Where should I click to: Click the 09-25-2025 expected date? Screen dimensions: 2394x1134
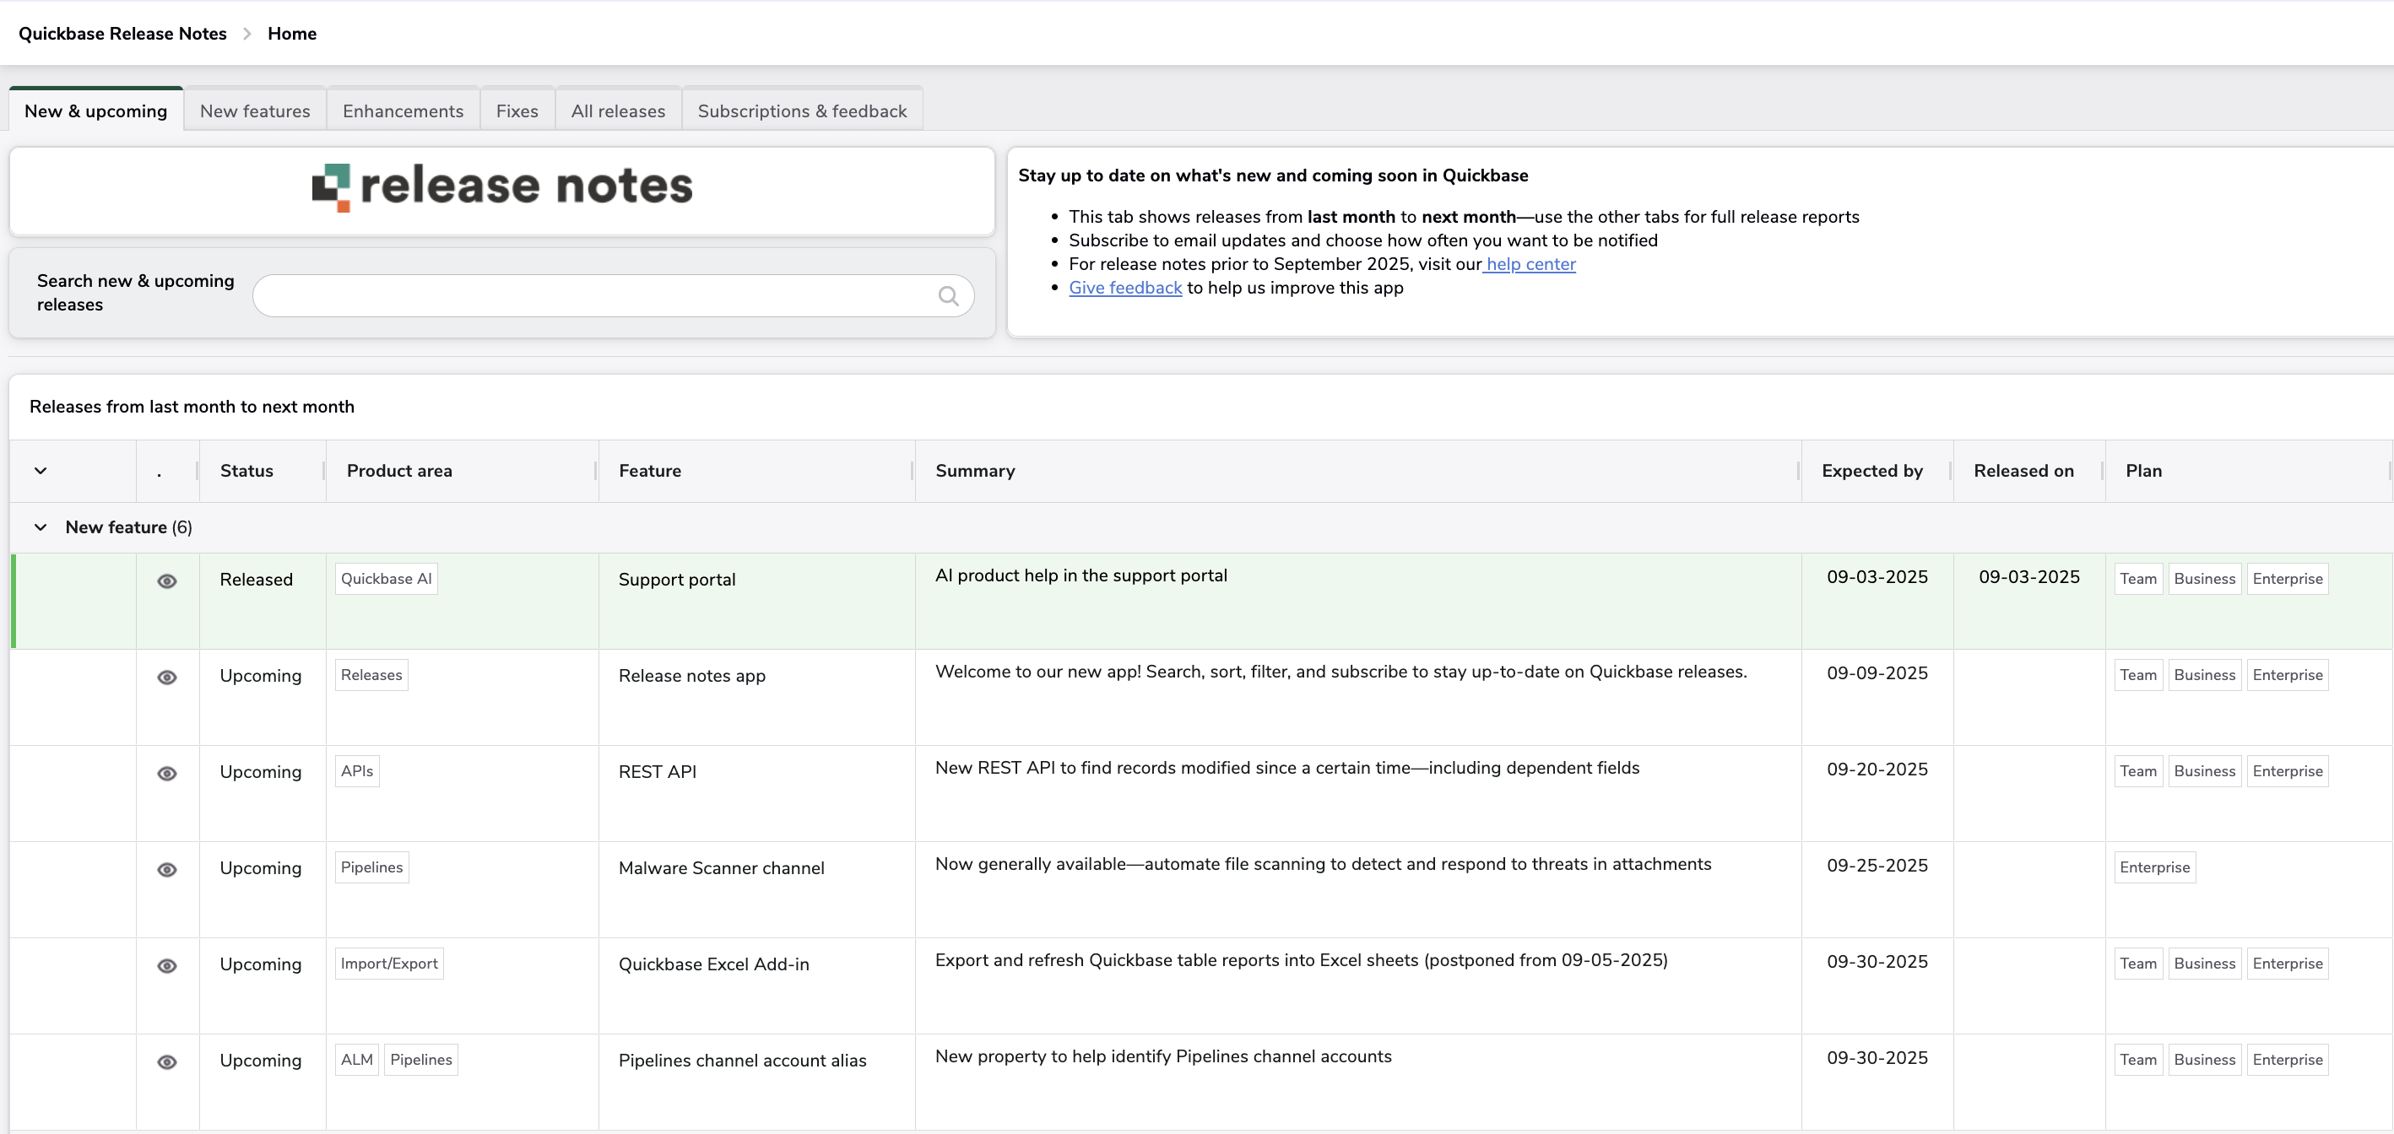1877,866
